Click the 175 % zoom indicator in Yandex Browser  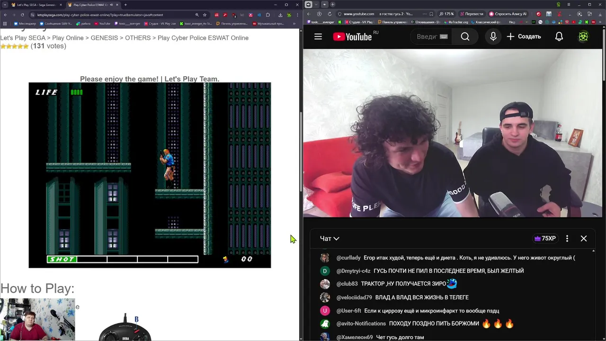pos(446,14)
